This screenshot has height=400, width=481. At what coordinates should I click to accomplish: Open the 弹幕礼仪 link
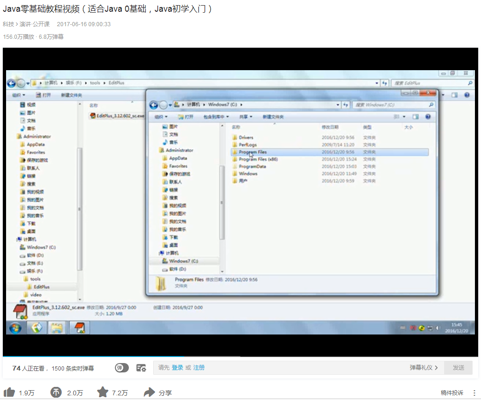click(424, 367)
